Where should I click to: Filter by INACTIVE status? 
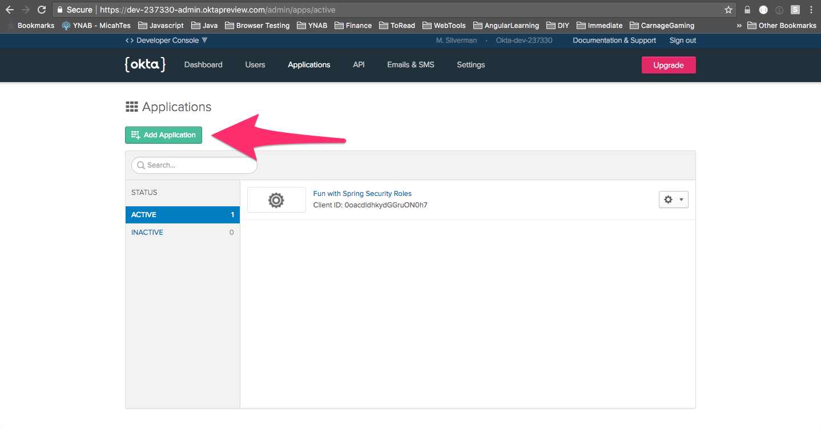pyautogui.click(x=147, y=233)
